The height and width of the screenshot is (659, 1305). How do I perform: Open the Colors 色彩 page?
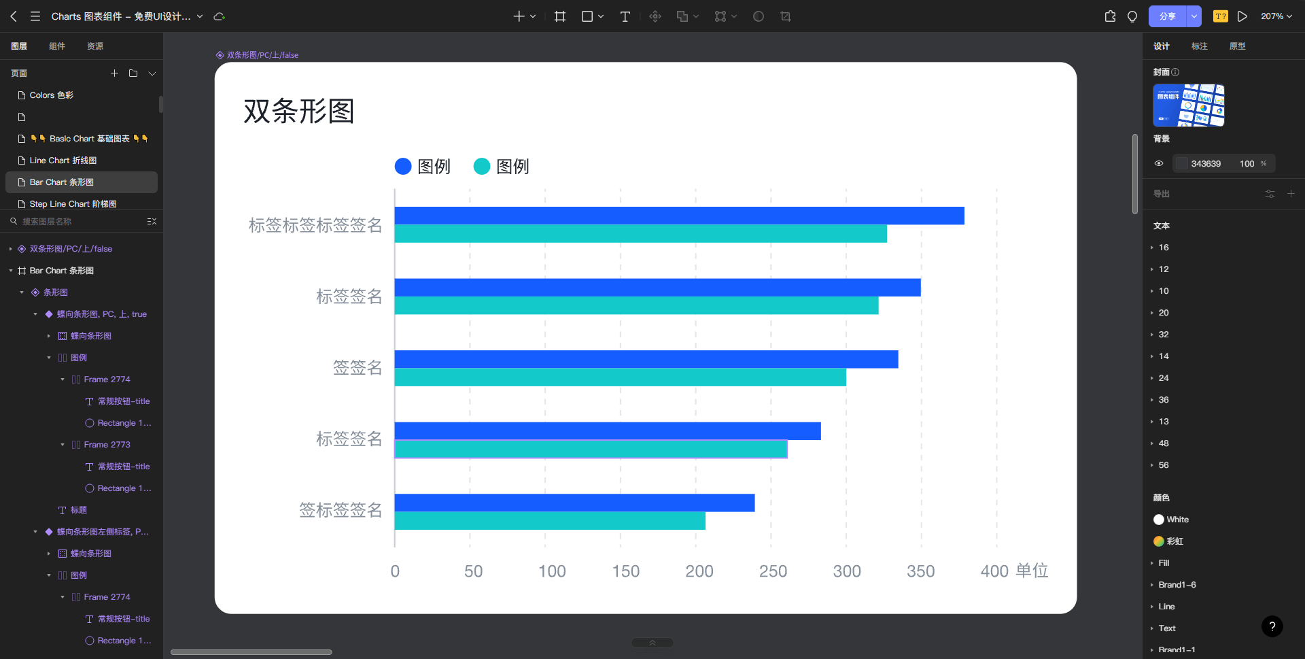tap(82, 95)
